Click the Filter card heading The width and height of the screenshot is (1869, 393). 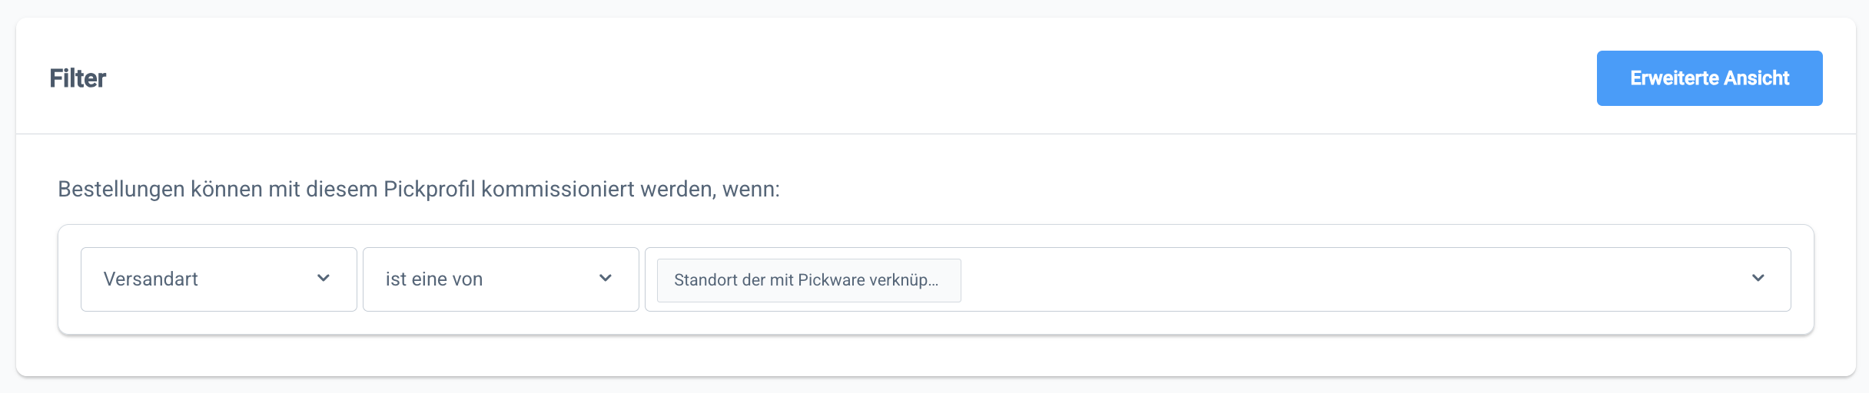pos(78,78)
